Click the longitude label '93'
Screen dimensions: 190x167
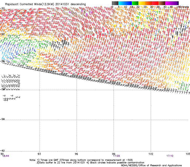[39, 154]
